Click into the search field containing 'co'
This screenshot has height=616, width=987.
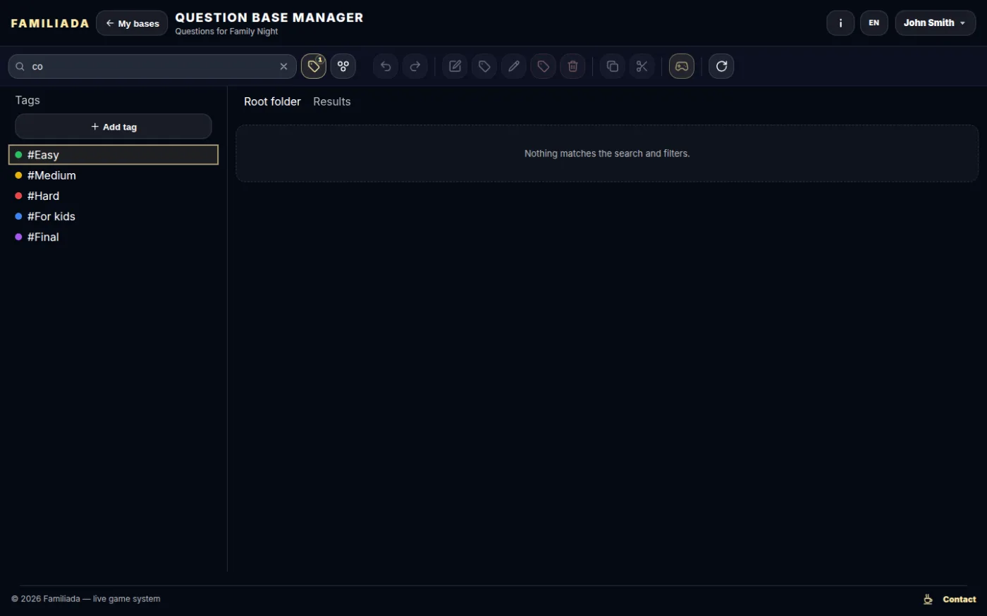[x=152, y=66]
